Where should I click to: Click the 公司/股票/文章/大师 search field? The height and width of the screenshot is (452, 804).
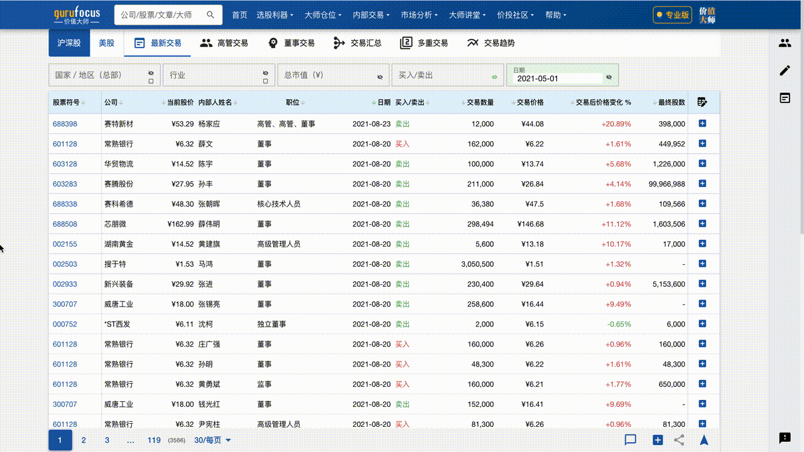pyautogui.click(x=160, y=14)
